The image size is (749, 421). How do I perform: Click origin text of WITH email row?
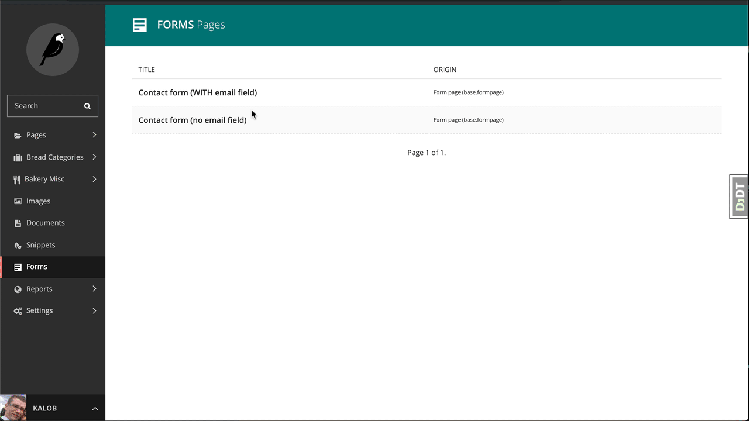coord(469,92)
